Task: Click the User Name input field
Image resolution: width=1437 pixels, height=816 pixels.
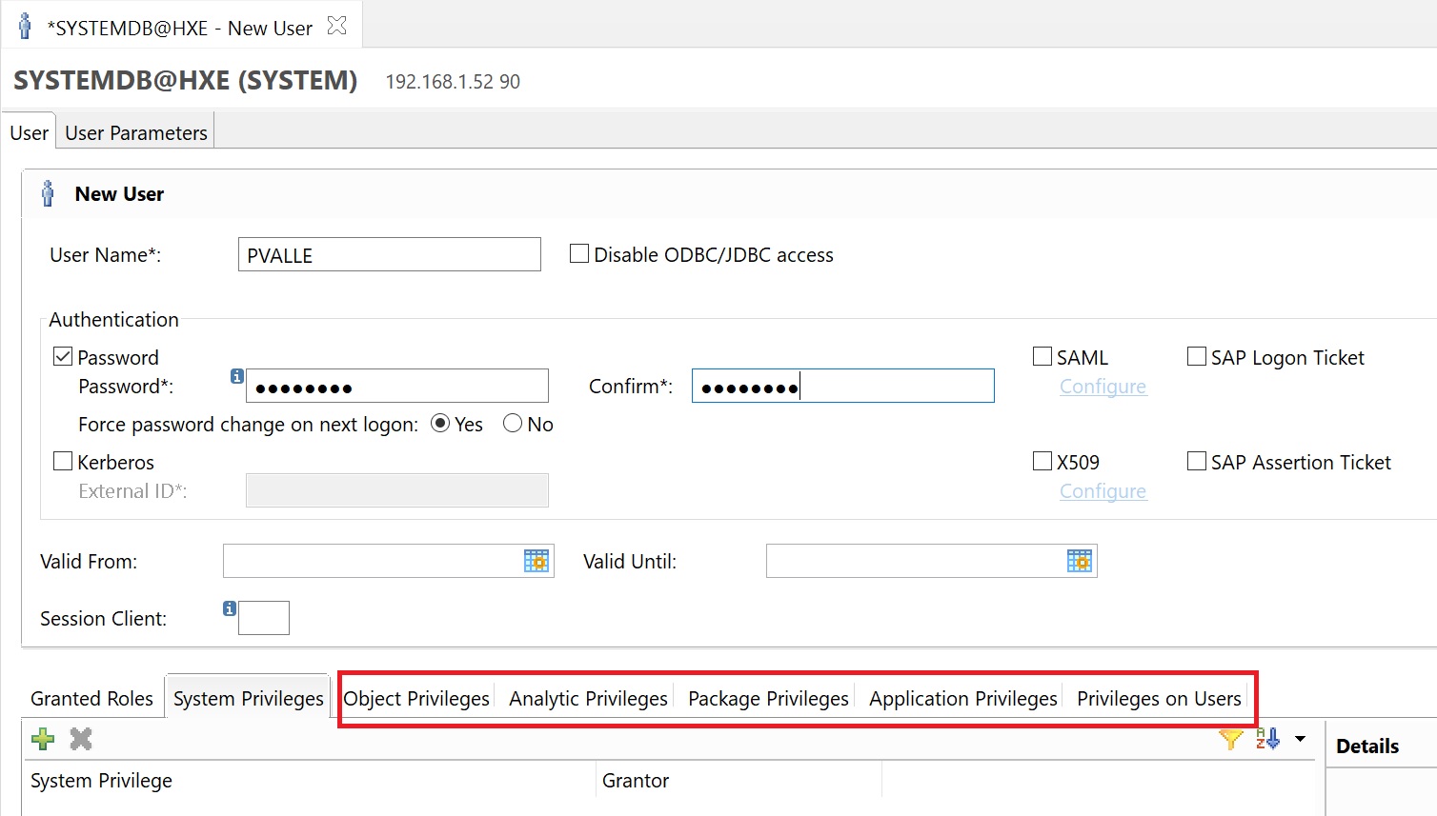Action: point(389,255)
